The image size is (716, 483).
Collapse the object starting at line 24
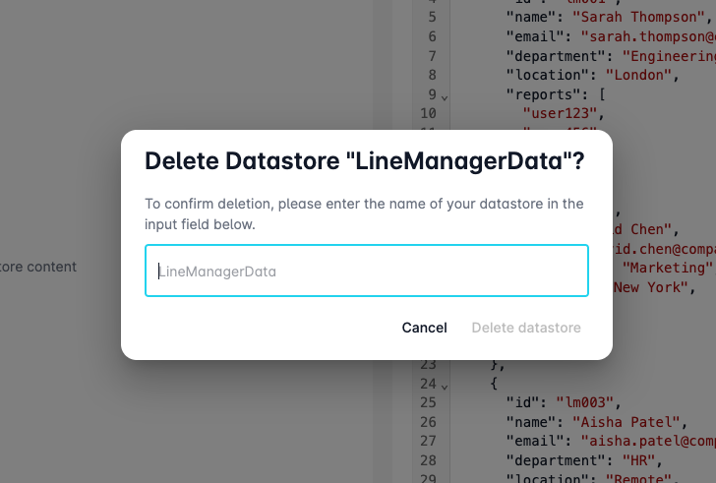445,386
